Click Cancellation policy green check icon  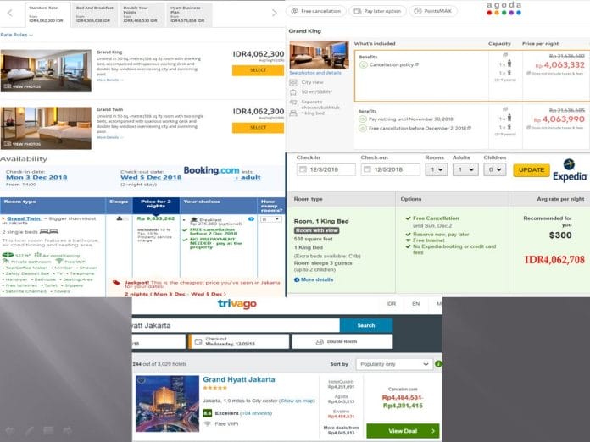point(363,64)
